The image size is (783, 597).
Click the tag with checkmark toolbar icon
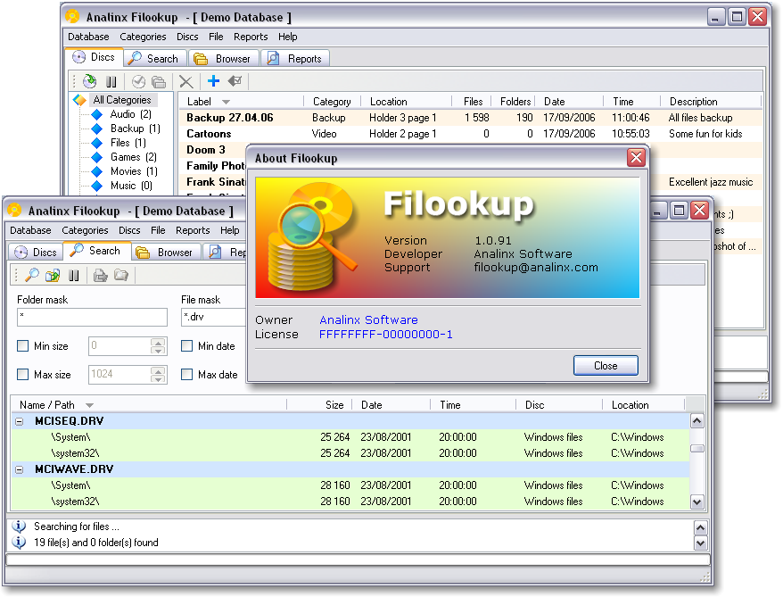(235, 80)
